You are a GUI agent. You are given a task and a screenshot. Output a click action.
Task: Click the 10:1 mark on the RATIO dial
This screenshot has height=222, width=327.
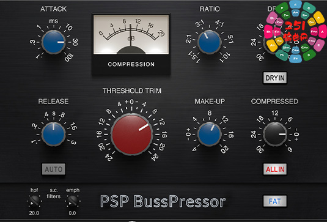[x=225, y=57]
